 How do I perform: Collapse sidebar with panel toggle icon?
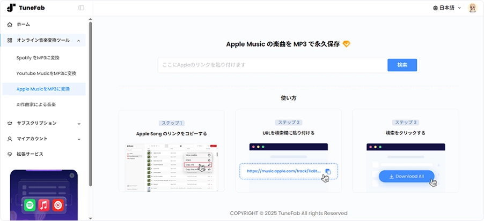point(81,8)
